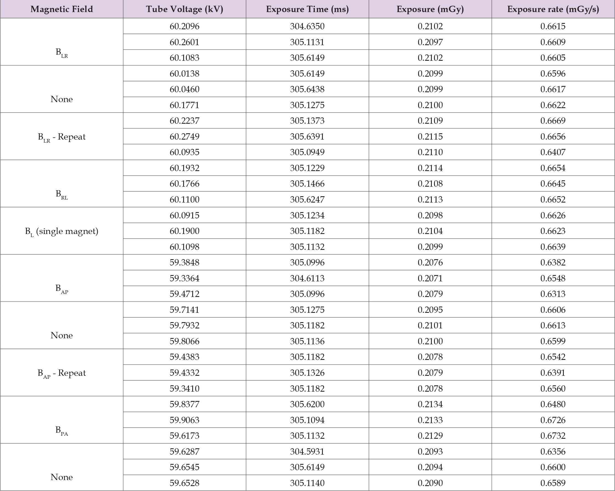Select the Exposure (mGy) column header
This screenshot has width=615, height=491.
point(430,9)
